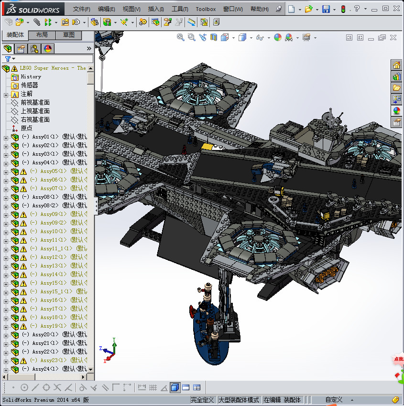Toggle Hide/Show Items glasses icon
The width and height of the screenshot is (404, 406).
pos(260,38)
